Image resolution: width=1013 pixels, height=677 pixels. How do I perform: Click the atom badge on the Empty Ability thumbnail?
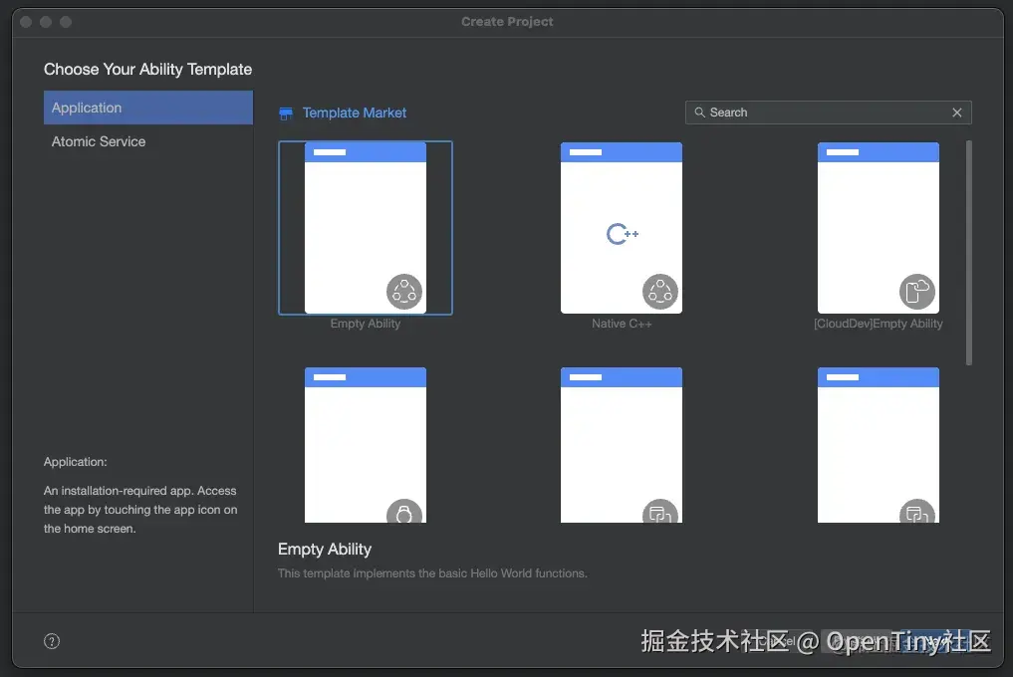click(402, 291)
